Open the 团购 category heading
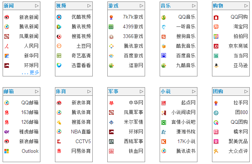The width and height of the screenshot is (252, 164). (218, 91)
